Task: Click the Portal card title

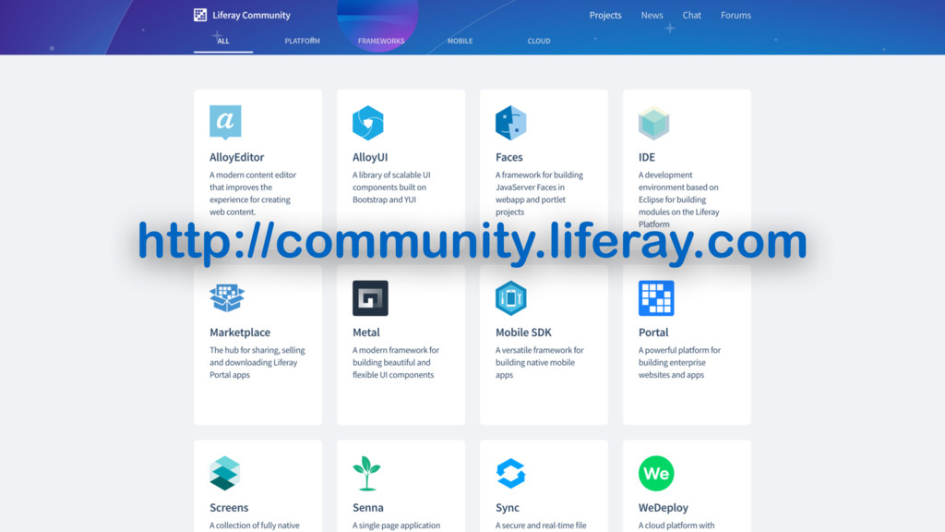Action: 653,332
